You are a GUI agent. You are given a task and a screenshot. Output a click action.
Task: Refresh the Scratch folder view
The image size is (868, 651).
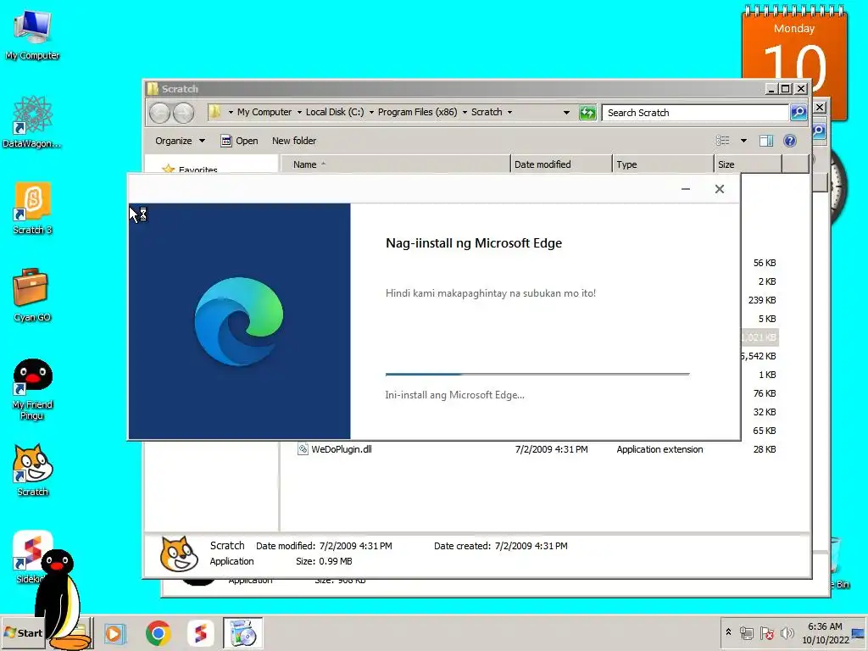tap(587, 113)
